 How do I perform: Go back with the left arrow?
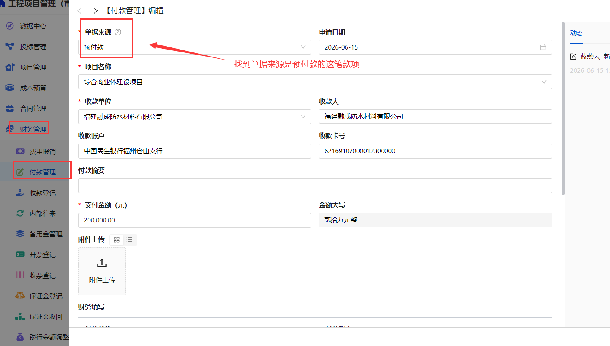tap(79, 11)
